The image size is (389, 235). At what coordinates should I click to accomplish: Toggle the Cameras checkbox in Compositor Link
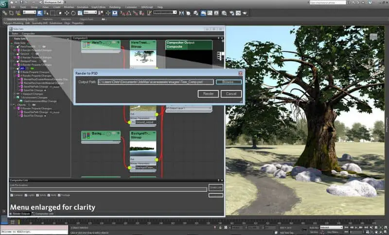pyautogui.click(x=12, y=195)
